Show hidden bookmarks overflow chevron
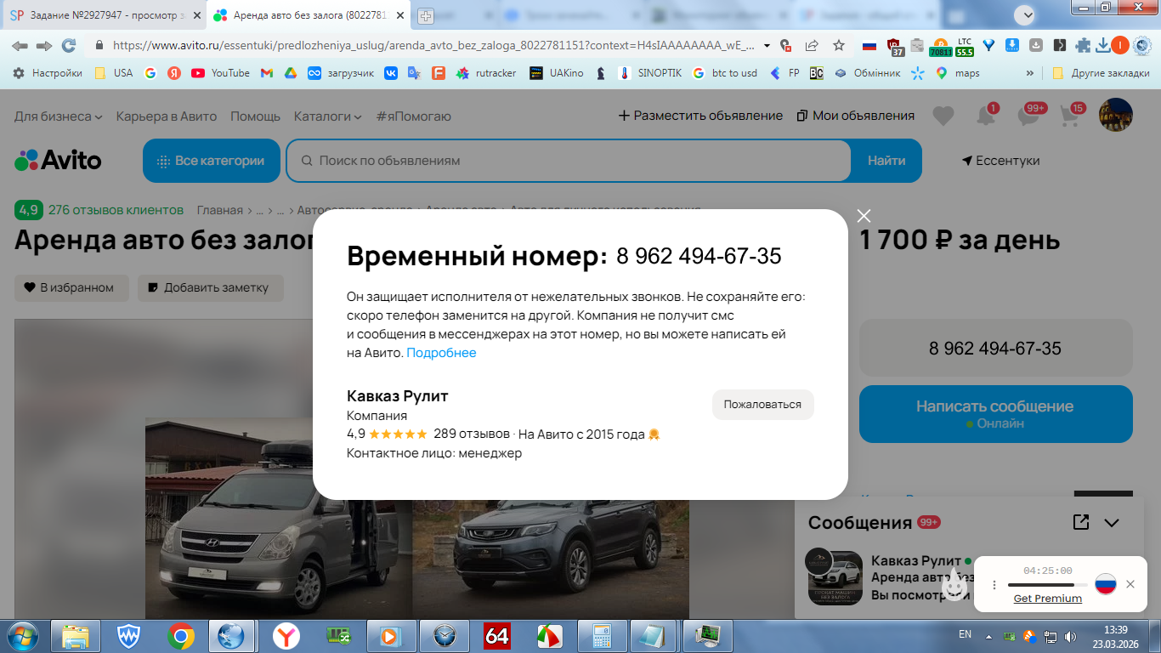 (x=1030, y=73)
